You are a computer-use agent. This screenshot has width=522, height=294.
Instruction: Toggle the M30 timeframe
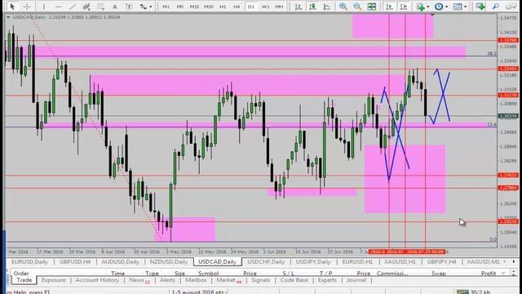pyautogui.click(x=209, y=7)
